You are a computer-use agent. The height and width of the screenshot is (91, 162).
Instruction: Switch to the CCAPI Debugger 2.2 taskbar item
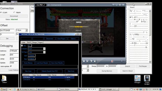(109, 89)
